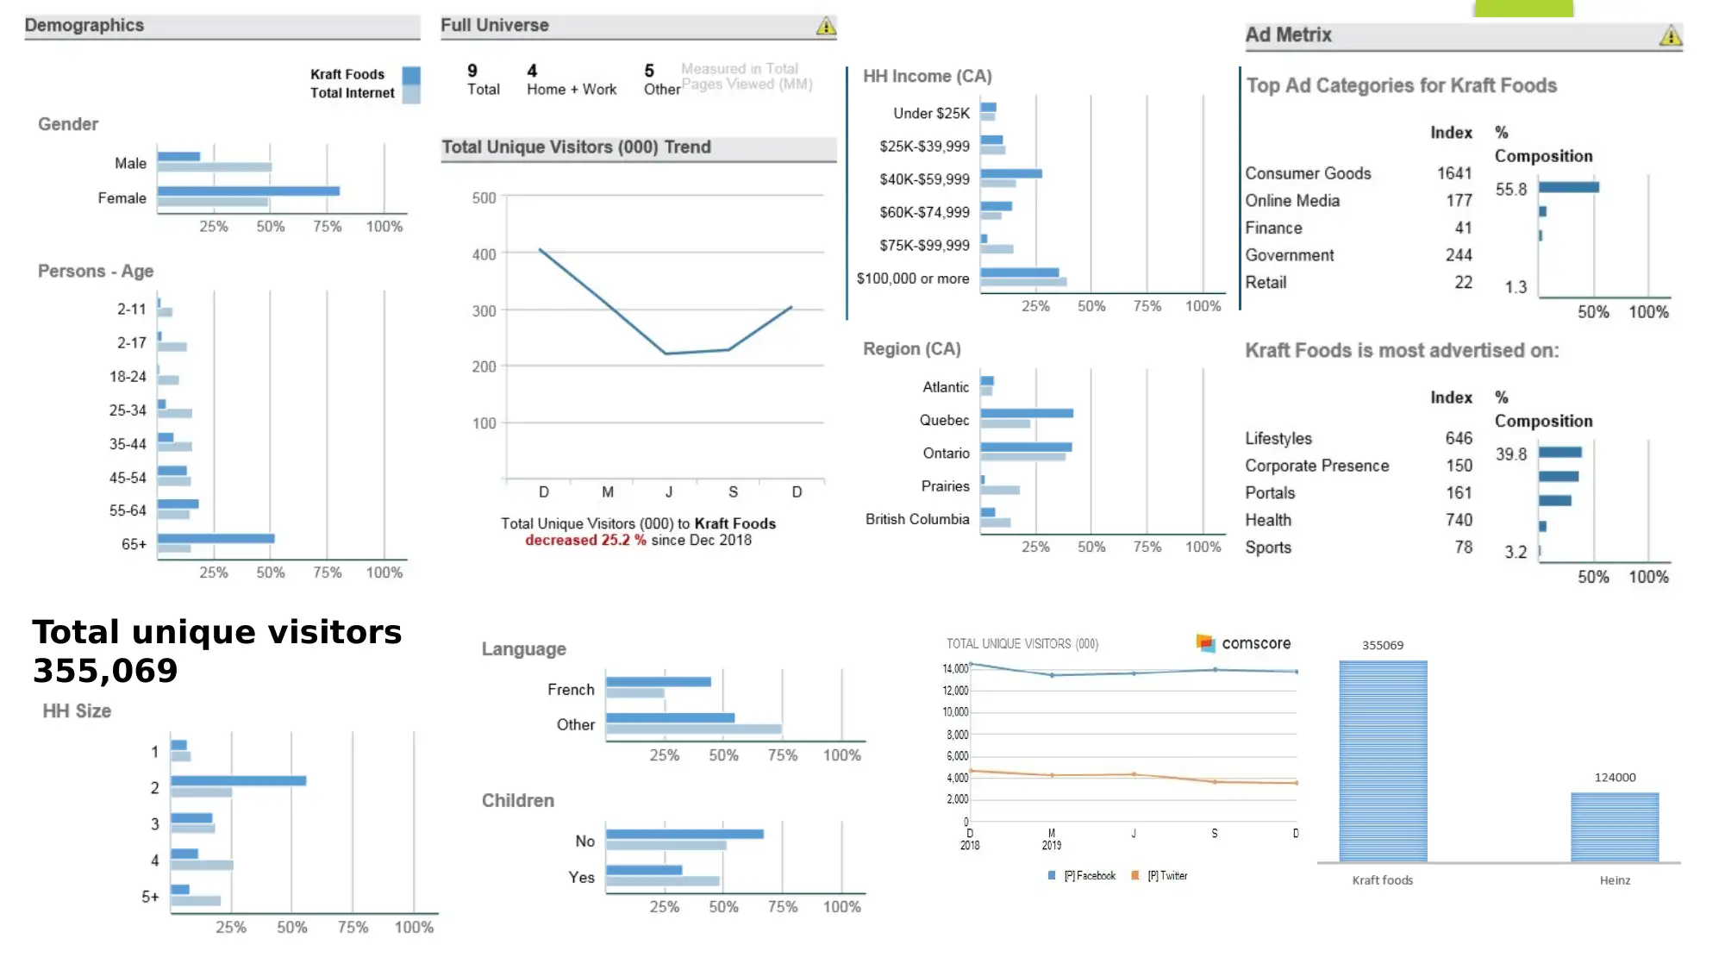Click the 65+ age group bar
1725x970 pixels.
pos(216,538)
